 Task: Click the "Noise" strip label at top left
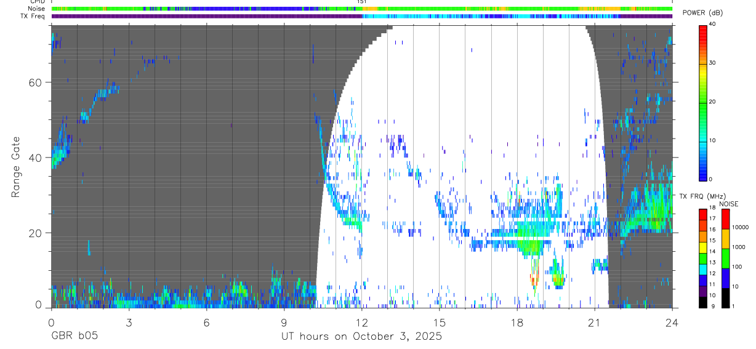coord(37,9)
